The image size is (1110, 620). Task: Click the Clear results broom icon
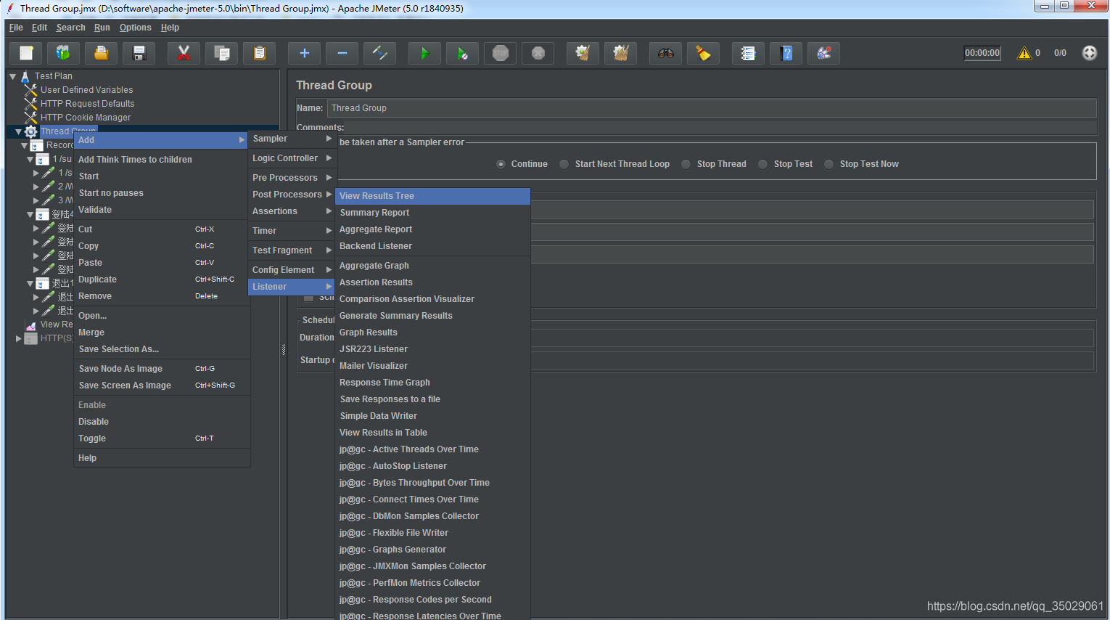(583, 53)
